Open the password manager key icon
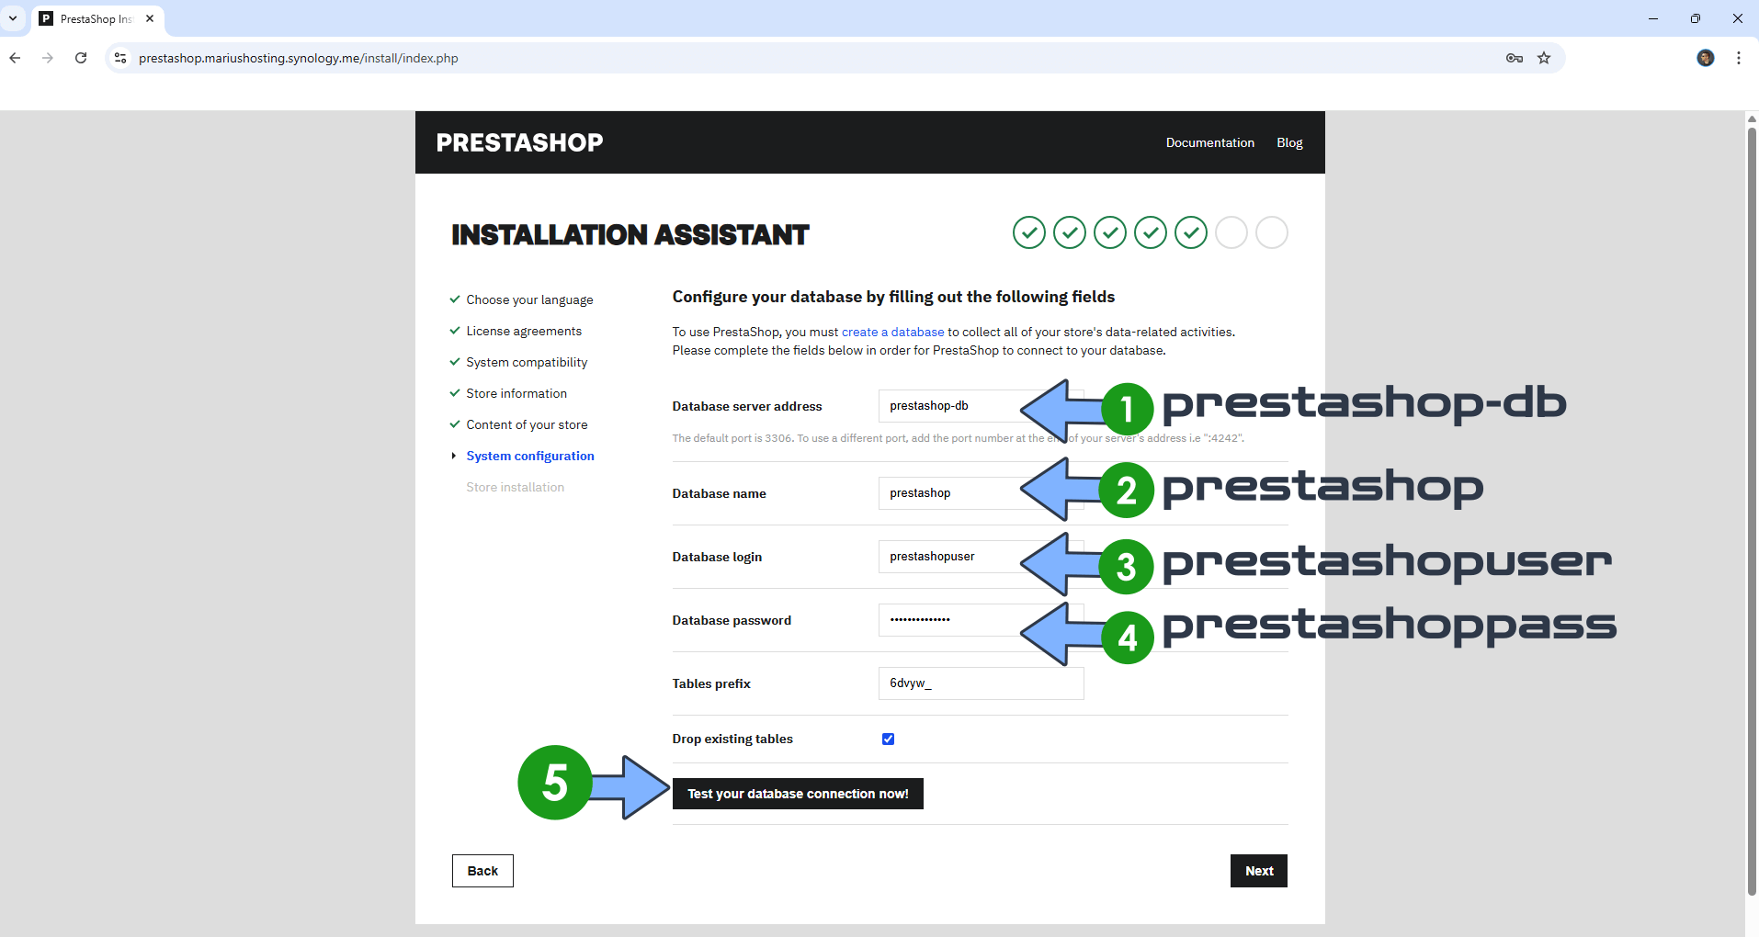Screen dimensions: 1759x937 pyautogui.click(x=1515, y=57)
